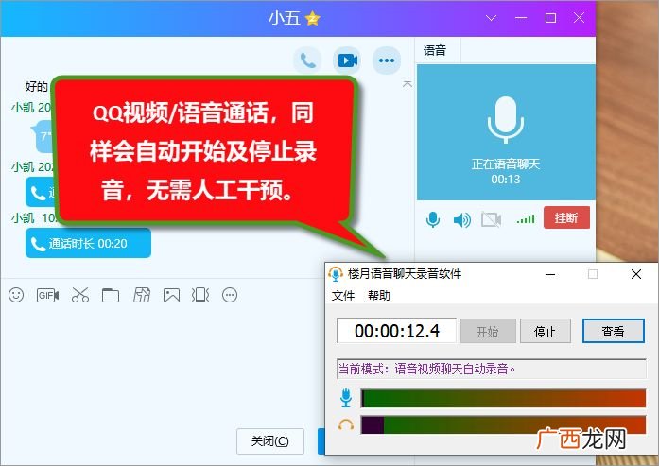Click the star badge next to 小五
This screenshot has width=659, height=466.
pos(313,18)
